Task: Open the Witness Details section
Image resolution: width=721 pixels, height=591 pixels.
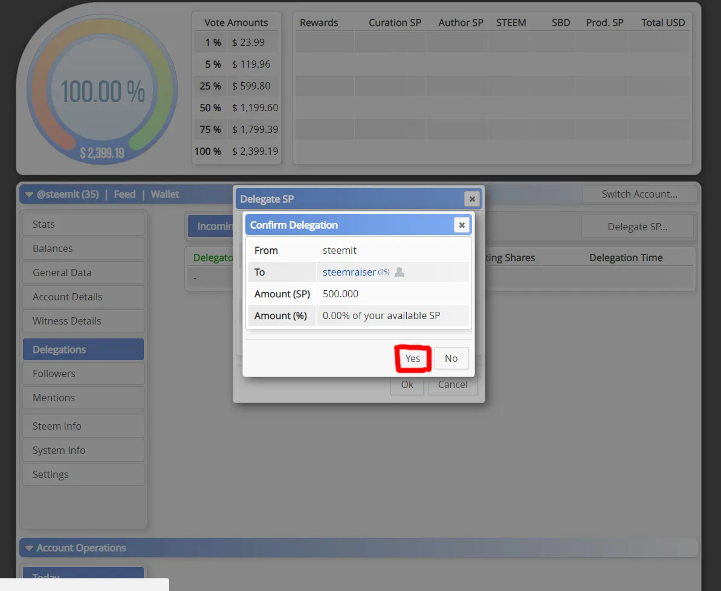Action: click(x=83, y=321)
